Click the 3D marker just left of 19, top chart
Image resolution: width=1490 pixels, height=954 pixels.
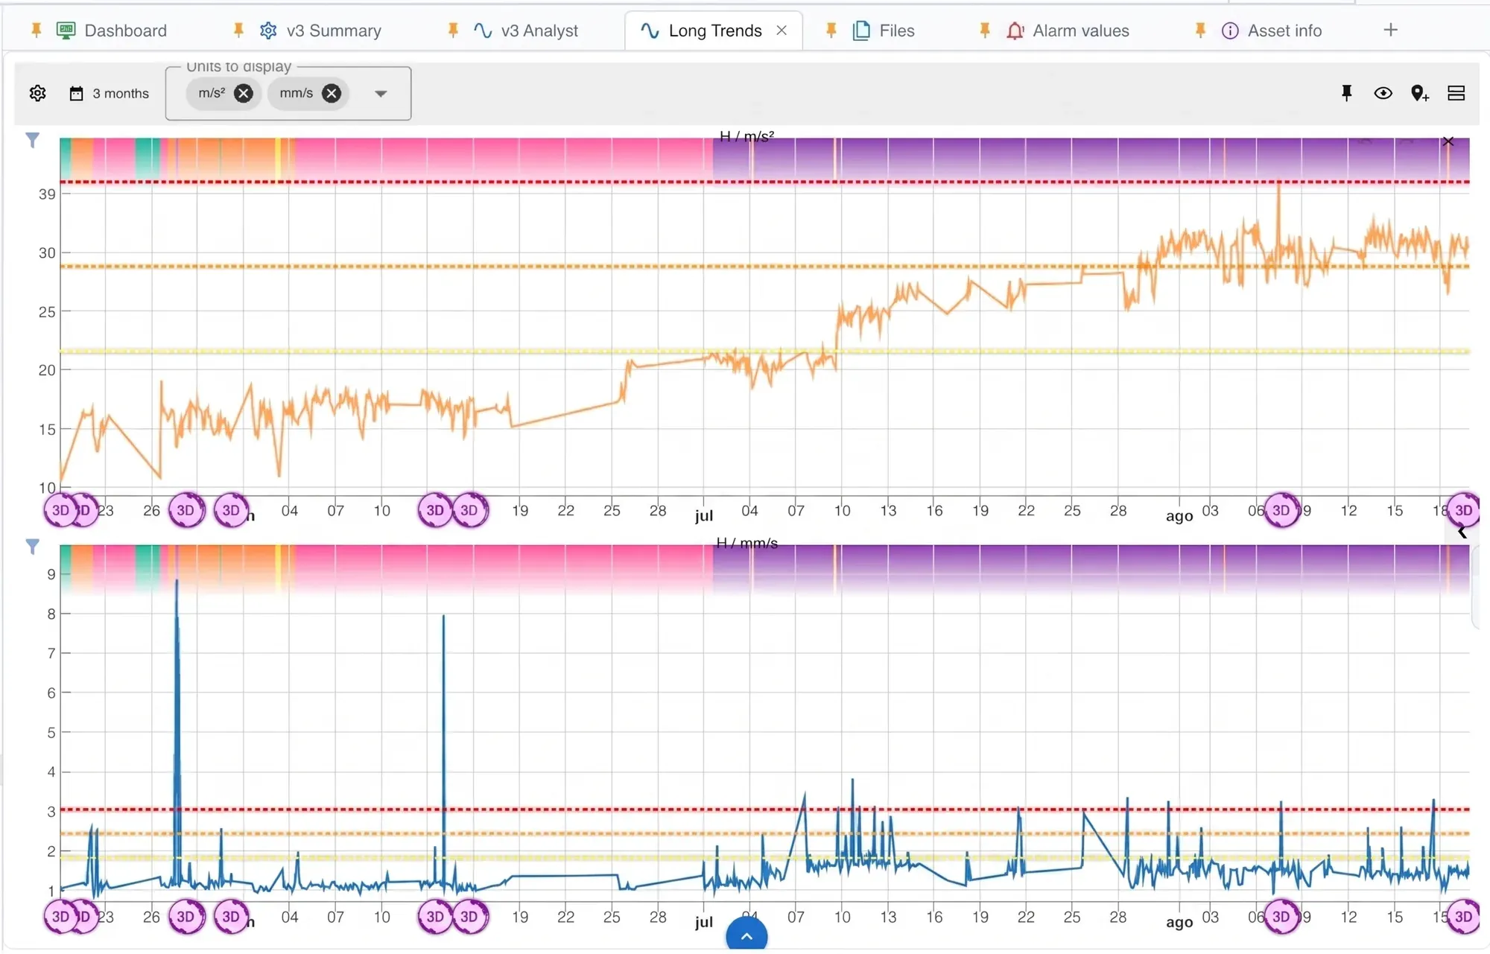470,510
